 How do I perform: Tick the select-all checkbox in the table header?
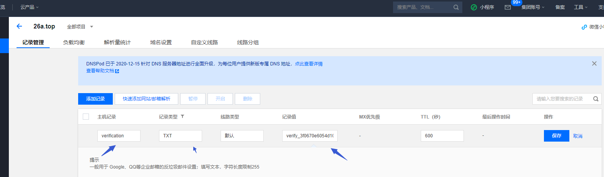86,117
